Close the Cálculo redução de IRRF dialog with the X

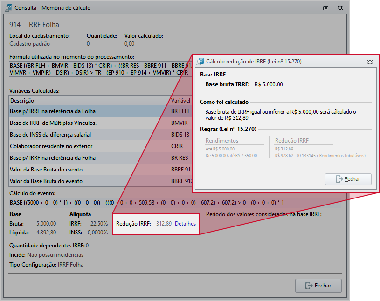point(370,62)
